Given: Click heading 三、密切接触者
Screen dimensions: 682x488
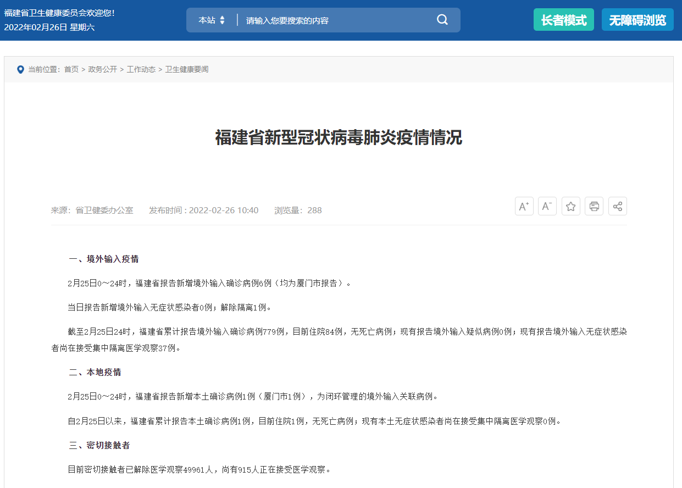Looking at the screenshot, I should click(99, 445).
